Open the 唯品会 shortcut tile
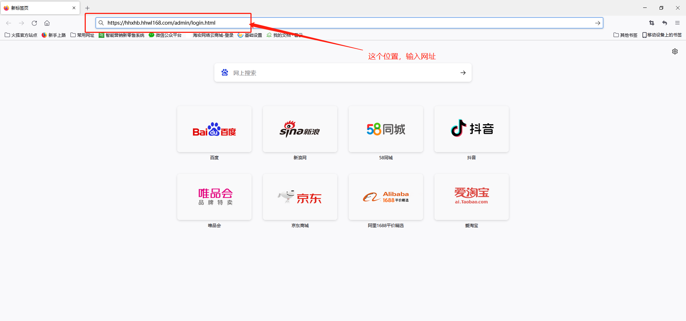This screenshot has height=321, width=686. 214,197
